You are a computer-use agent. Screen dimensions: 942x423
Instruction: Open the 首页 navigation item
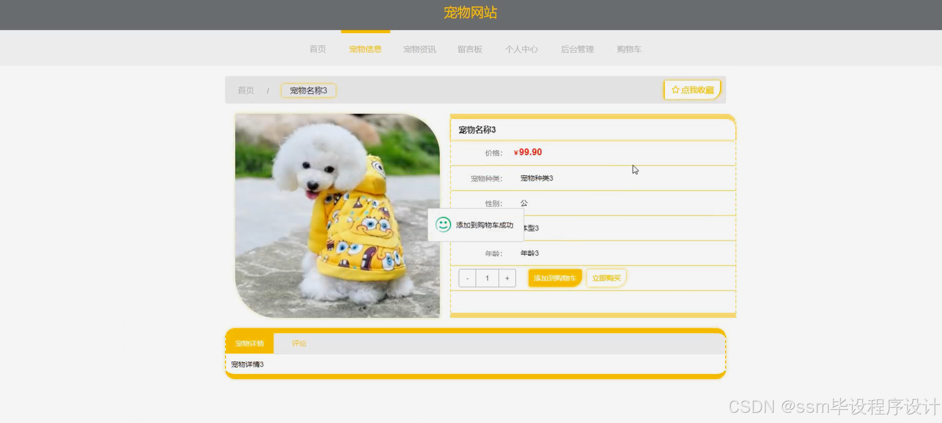[317, 49]
